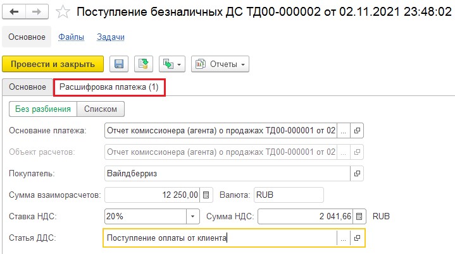Switch to the top Основное section
The width and height of the screenshot is (455, 254).
coord(27,37)
